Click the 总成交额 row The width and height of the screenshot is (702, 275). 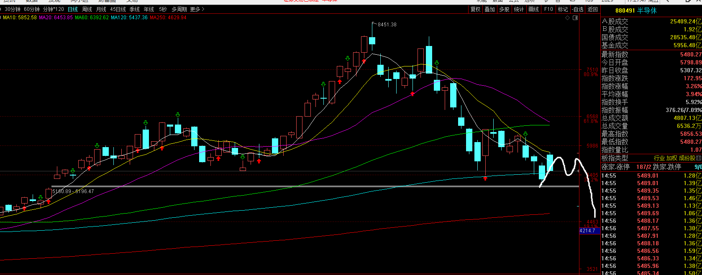651,118
